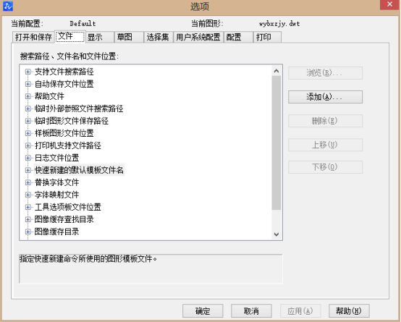Expand 图像缓存目录 node
The width and height of the screenshot is (401, 322).
click(28, 232)
